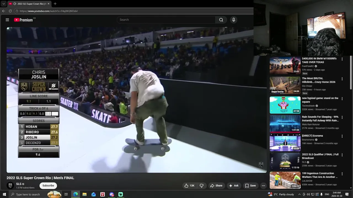Open the purple chat app in taskbar
The width and height of the screenshot is (353, 198).
(x=112, y=194)
